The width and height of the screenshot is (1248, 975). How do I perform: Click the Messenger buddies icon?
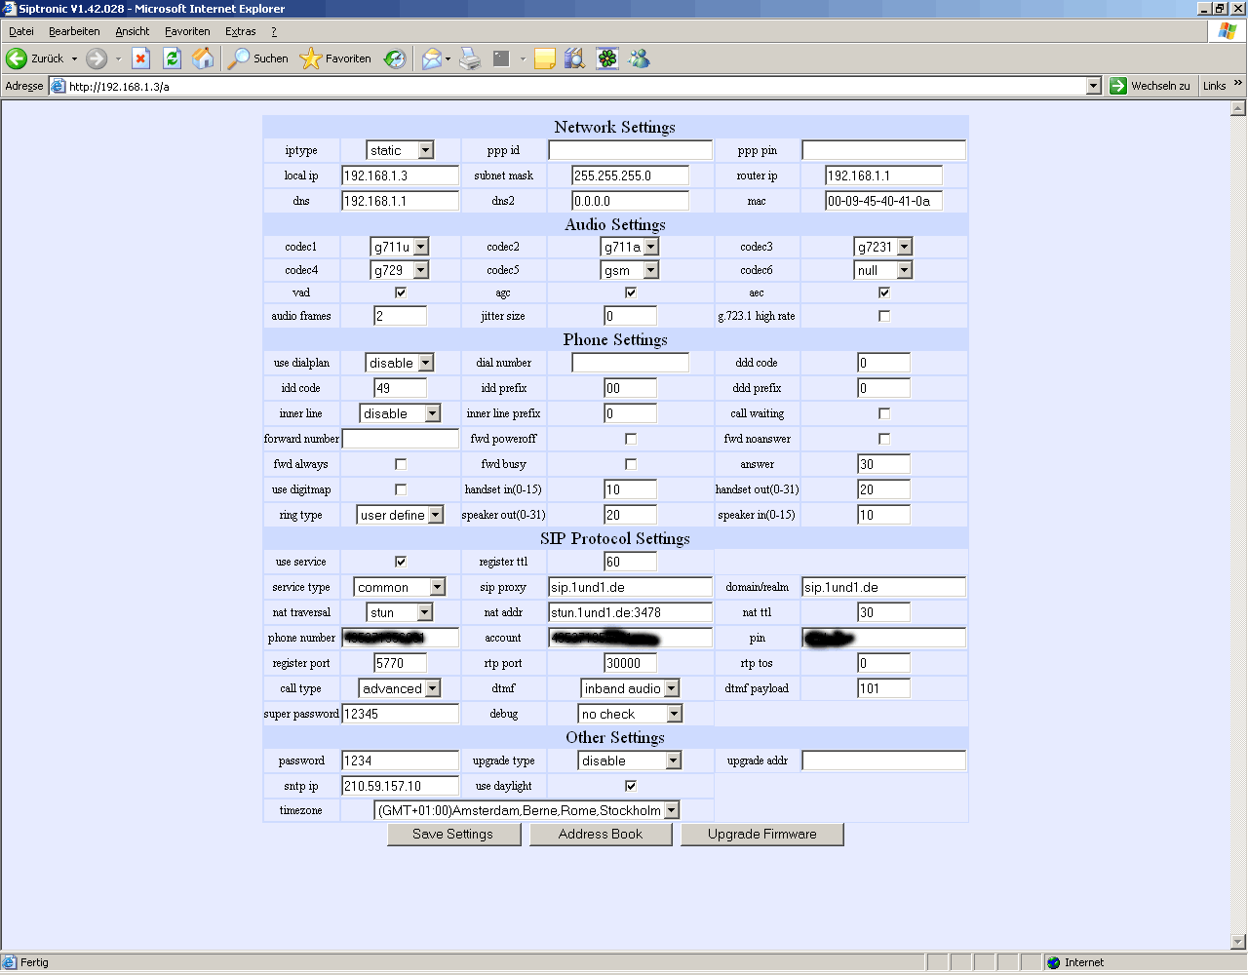(x=640, y=58)
